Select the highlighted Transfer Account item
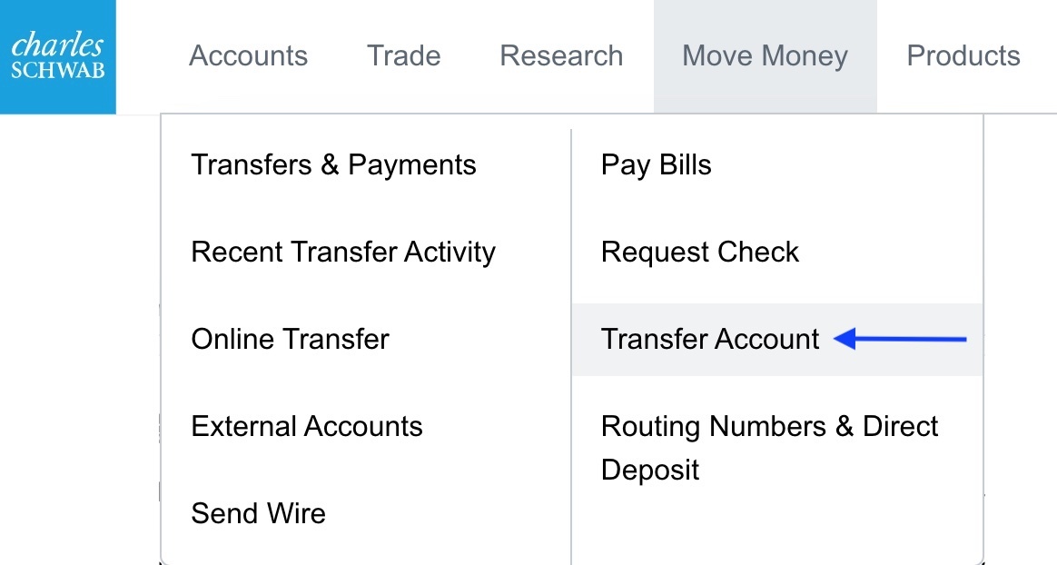The height and width of the screenshot is (565, 1057). pos(710,340)
